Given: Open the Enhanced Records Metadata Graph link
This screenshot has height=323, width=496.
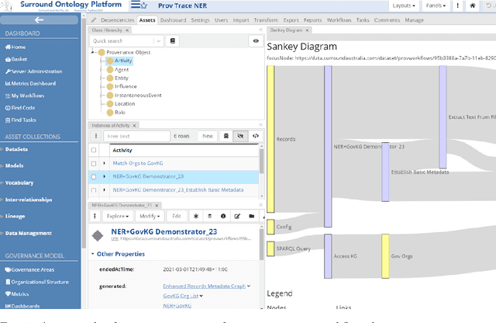Looking at the screenshot, I should click(205, 287).
